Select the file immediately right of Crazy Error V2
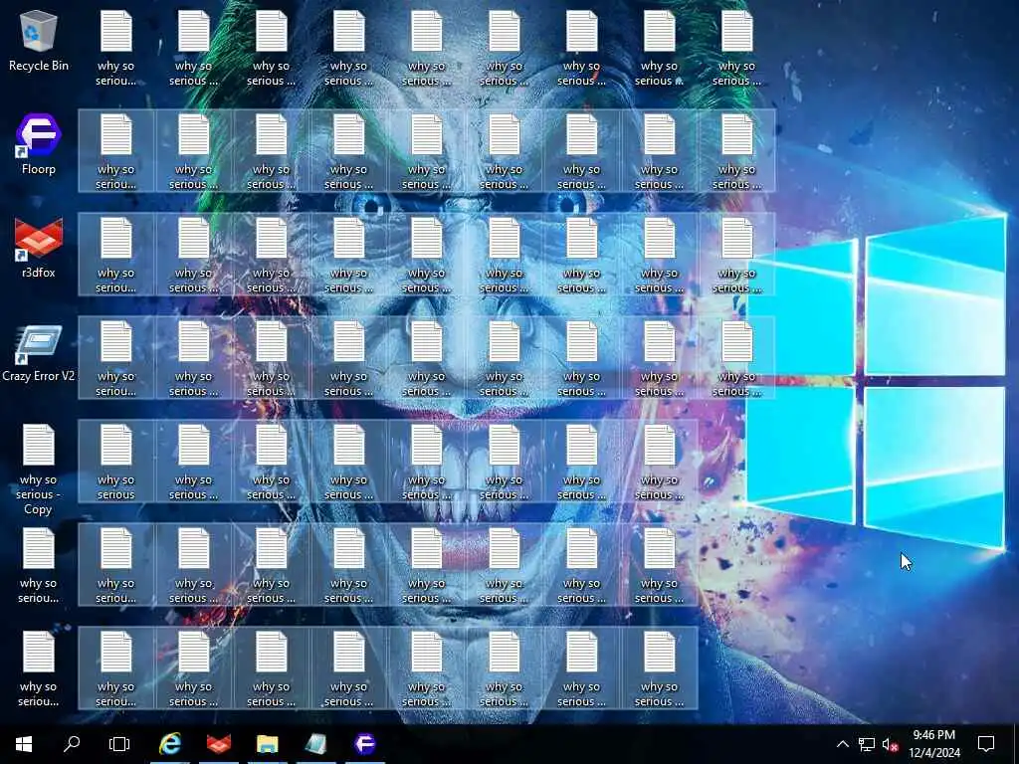The height and width of the screenshot is (764, 1019). 116,358
